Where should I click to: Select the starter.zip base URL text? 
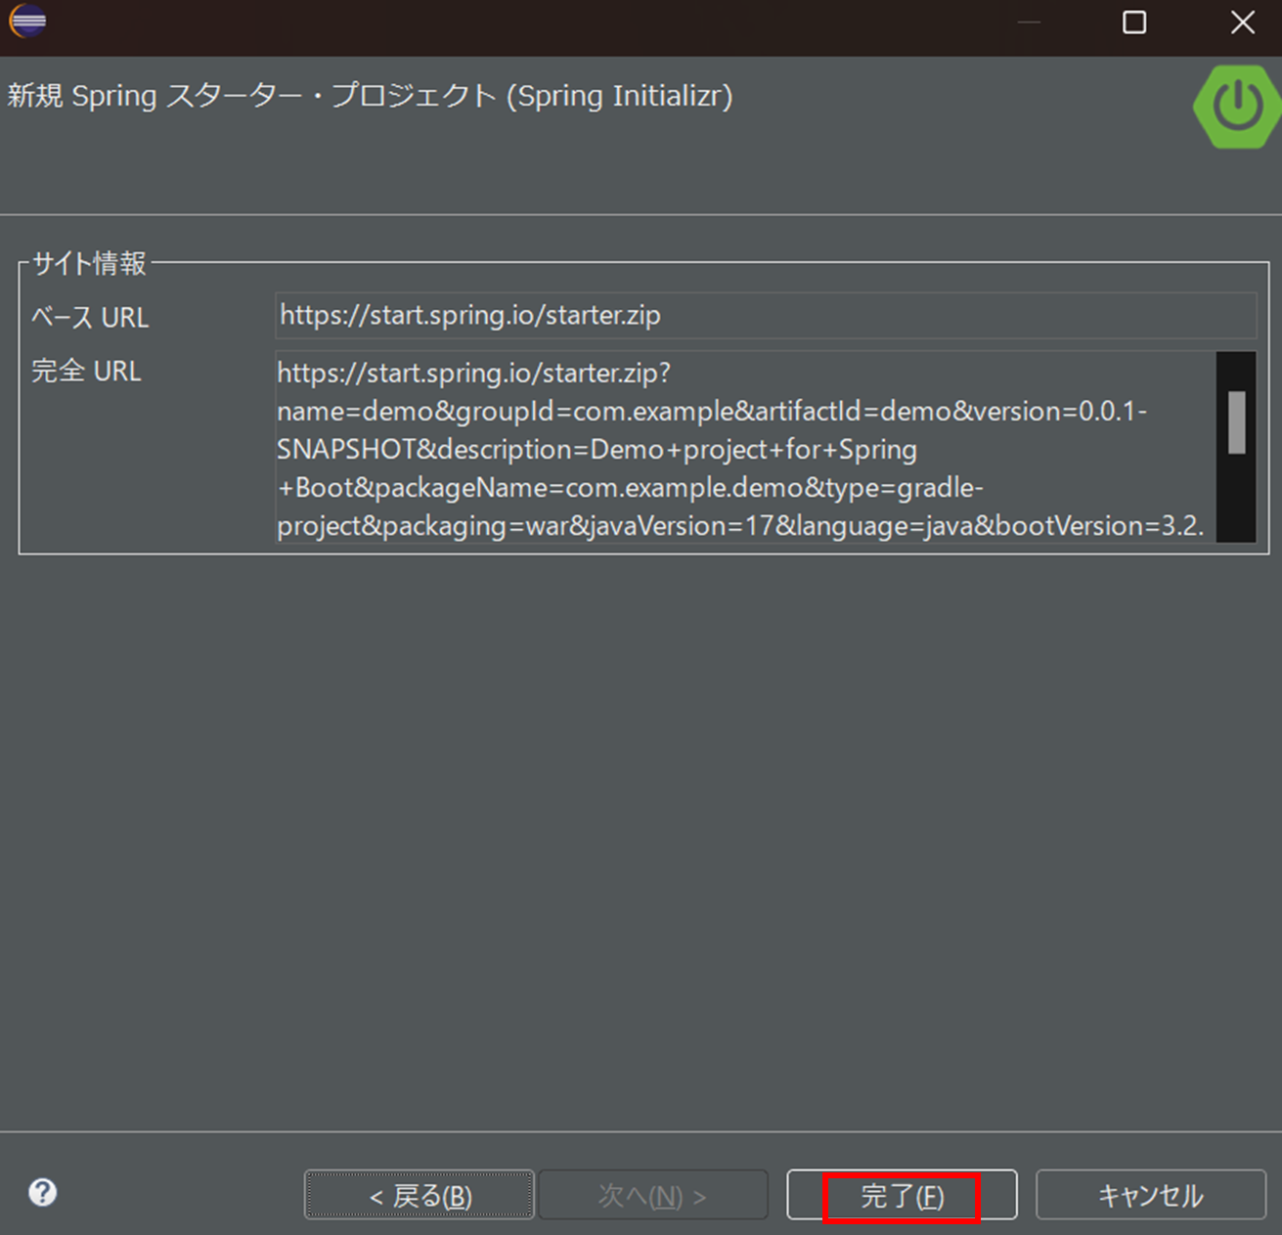[x=470, y=315]
